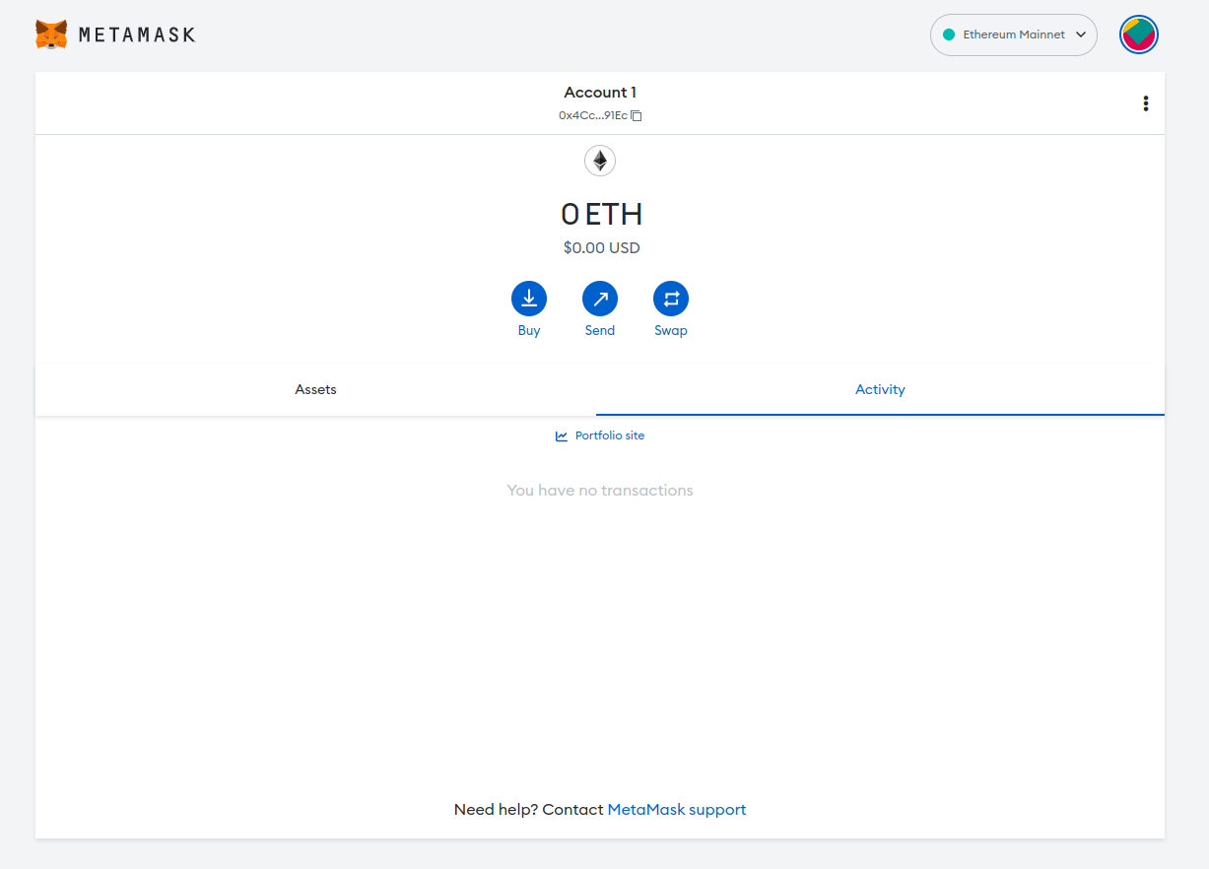The width and height of the screenshot is (1209, 869).
Task: Click the green network status dot
Action: (949, 34)
